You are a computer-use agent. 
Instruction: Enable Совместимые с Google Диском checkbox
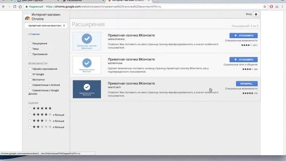[x=30, y=90]
